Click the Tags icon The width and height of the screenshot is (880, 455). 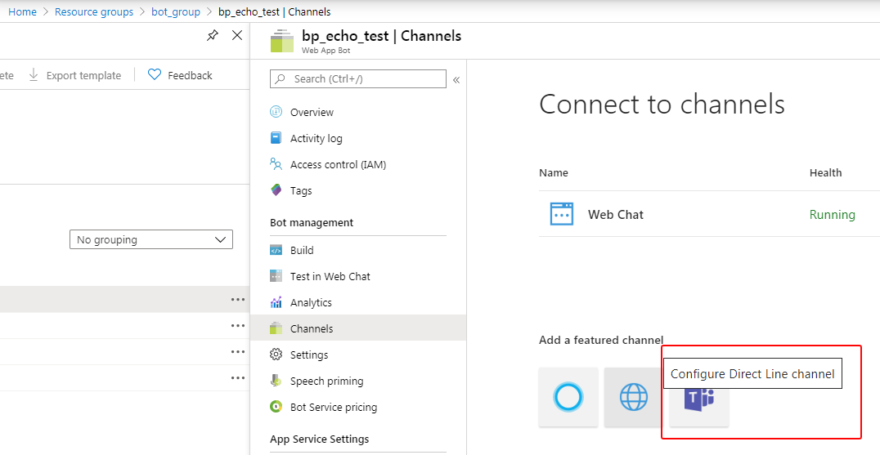click(x=276, y=190)
